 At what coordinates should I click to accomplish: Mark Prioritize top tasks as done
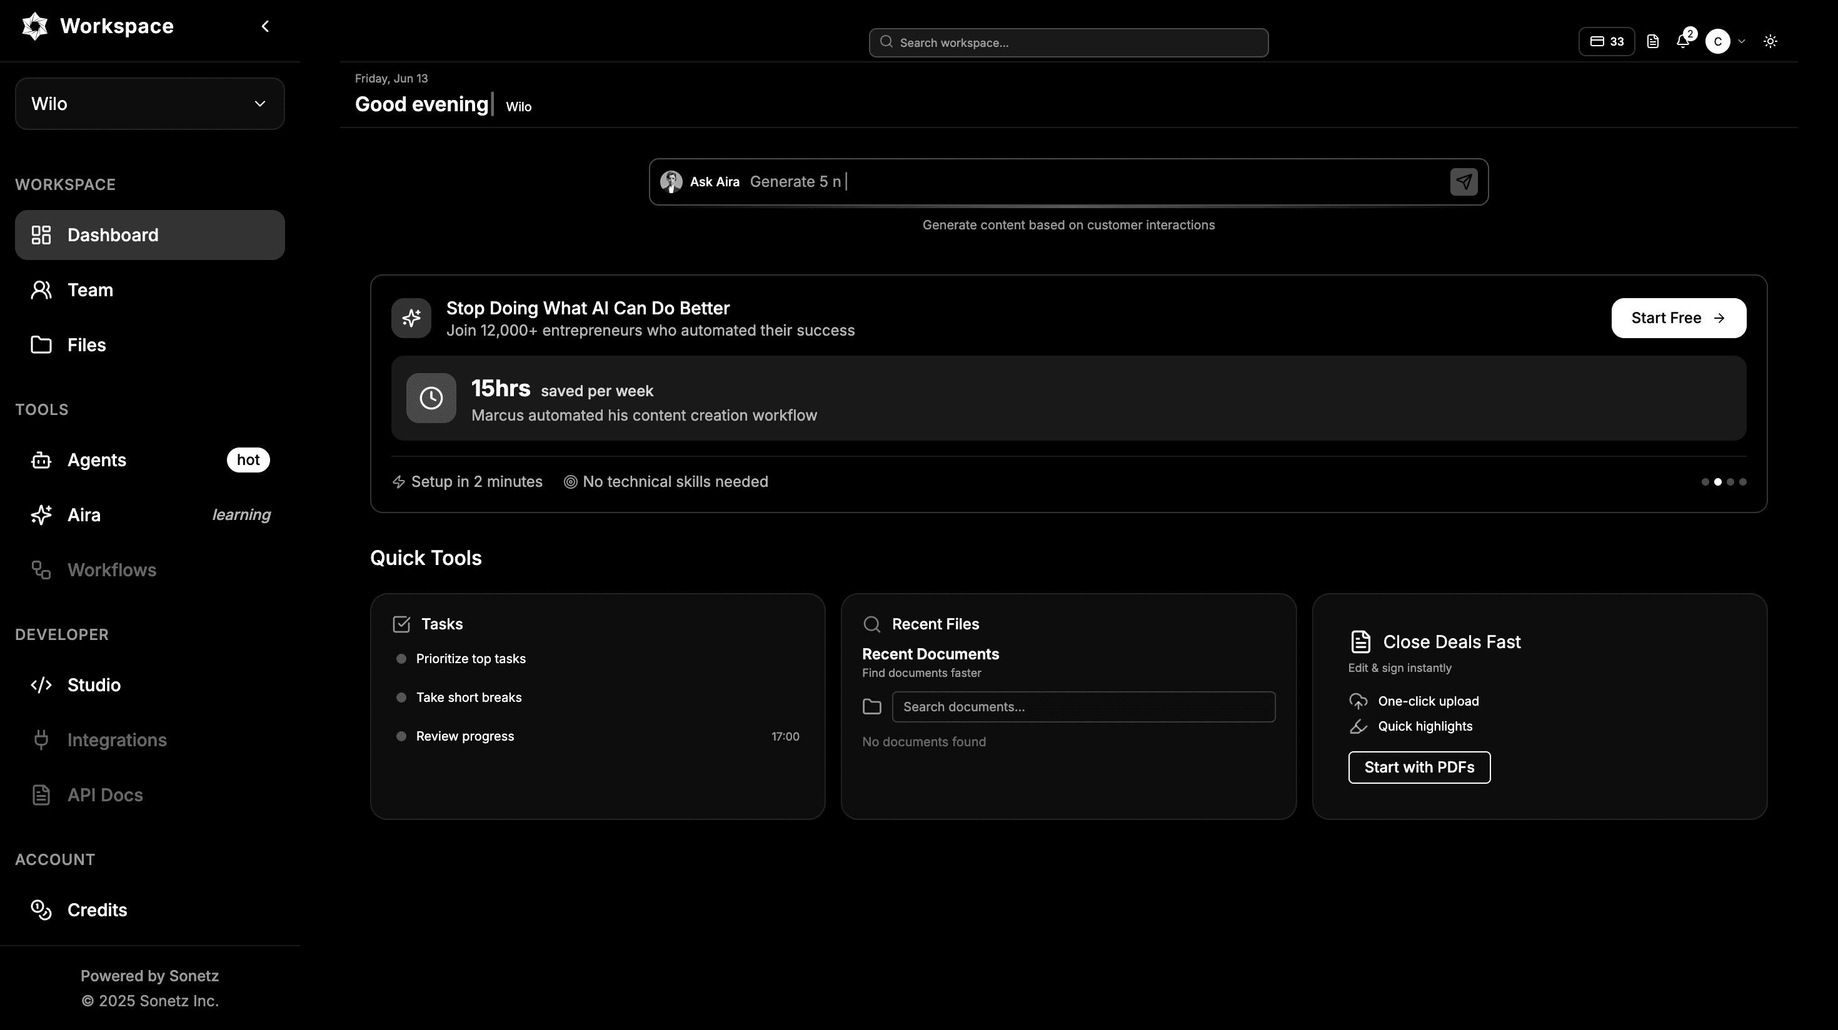[x=401, y=659]
